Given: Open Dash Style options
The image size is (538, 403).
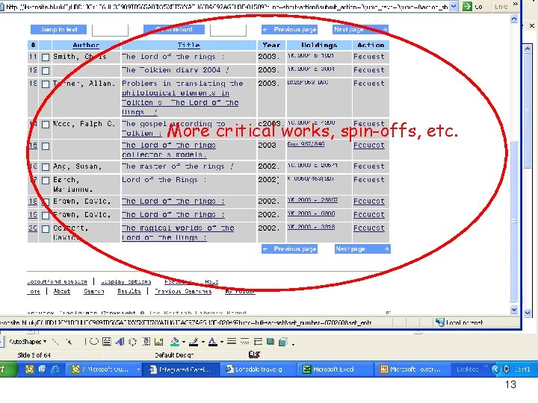Looking at the screenshot, I should (x=244, y=341).
